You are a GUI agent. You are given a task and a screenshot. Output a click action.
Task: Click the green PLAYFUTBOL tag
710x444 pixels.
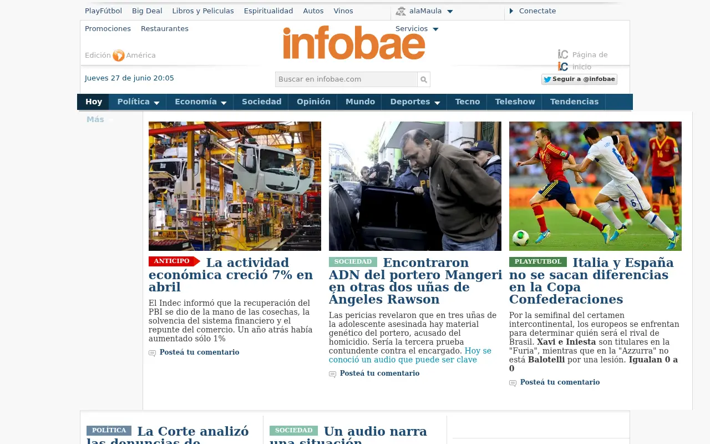[x=538, y=262]
